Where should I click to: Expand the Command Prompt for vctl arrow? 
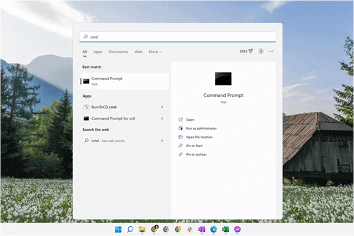162,118
